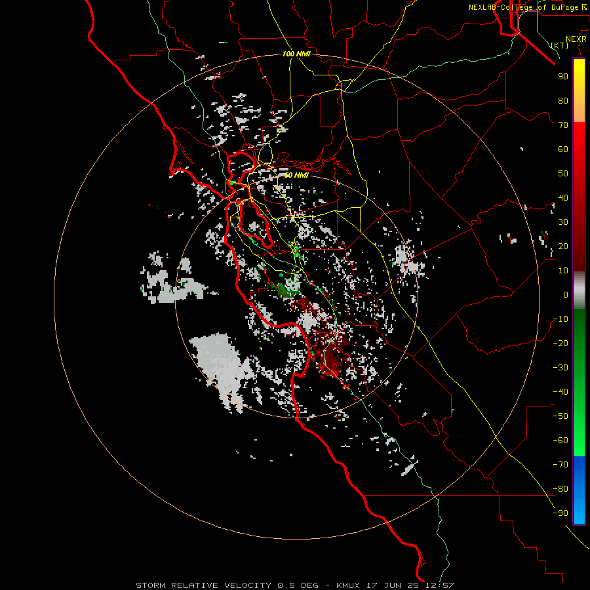Image resolution: width=590 pixels, height=590 pixels.
Task: Click the "70" scale value
Action: pos(563,125)
